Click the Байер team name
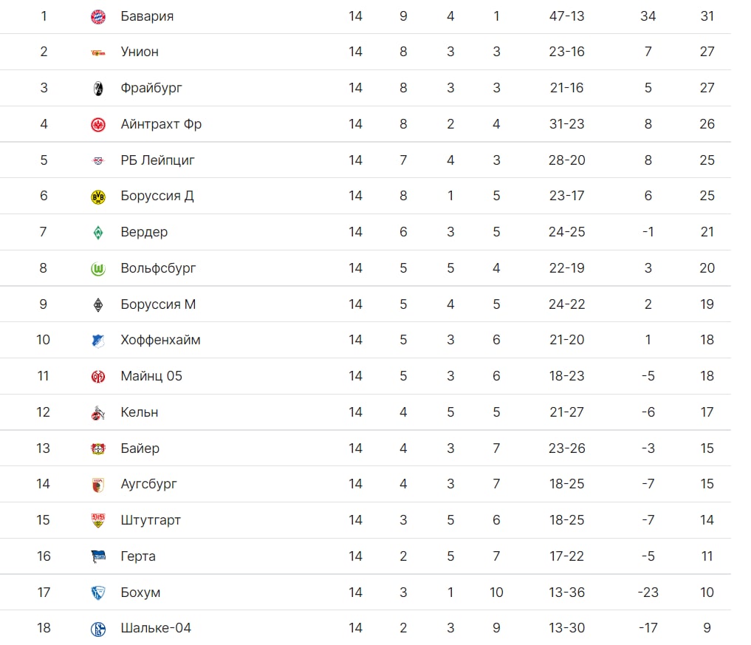The image size is (751, 645). pyautogui.click(x=140, y=448)
